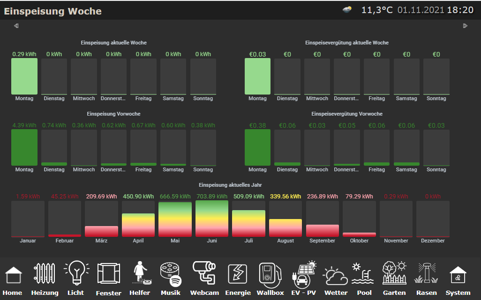This screenshot has width=481, height=300.
Task: Open the Heizung radiator icon
Action: point(45,274)
